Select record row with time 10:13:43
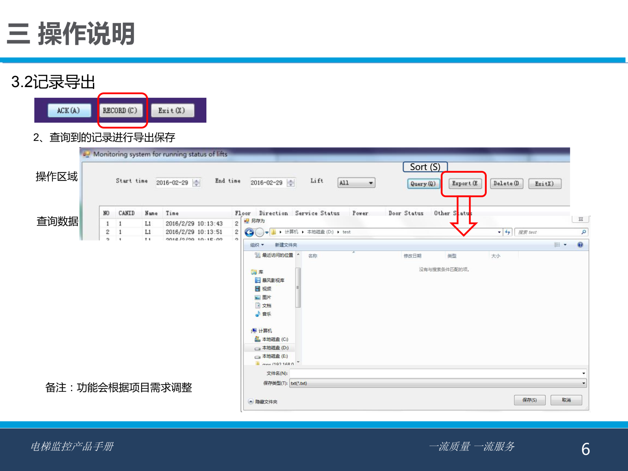 [x=171, y=223]
